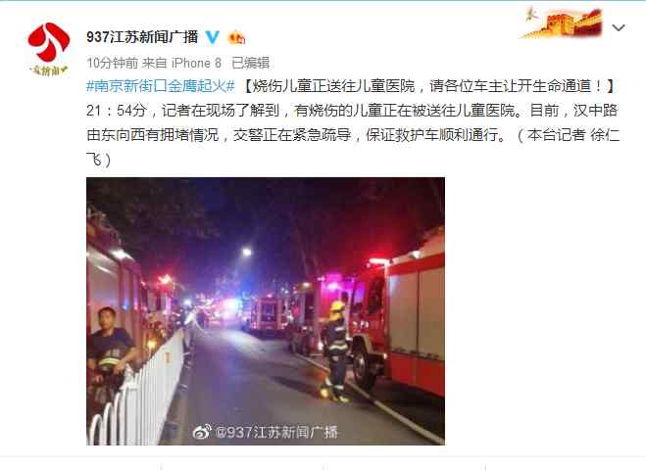Click the red fire truck on the photo's right
This screenshot has height=470, width=646.
pos(398,317)
